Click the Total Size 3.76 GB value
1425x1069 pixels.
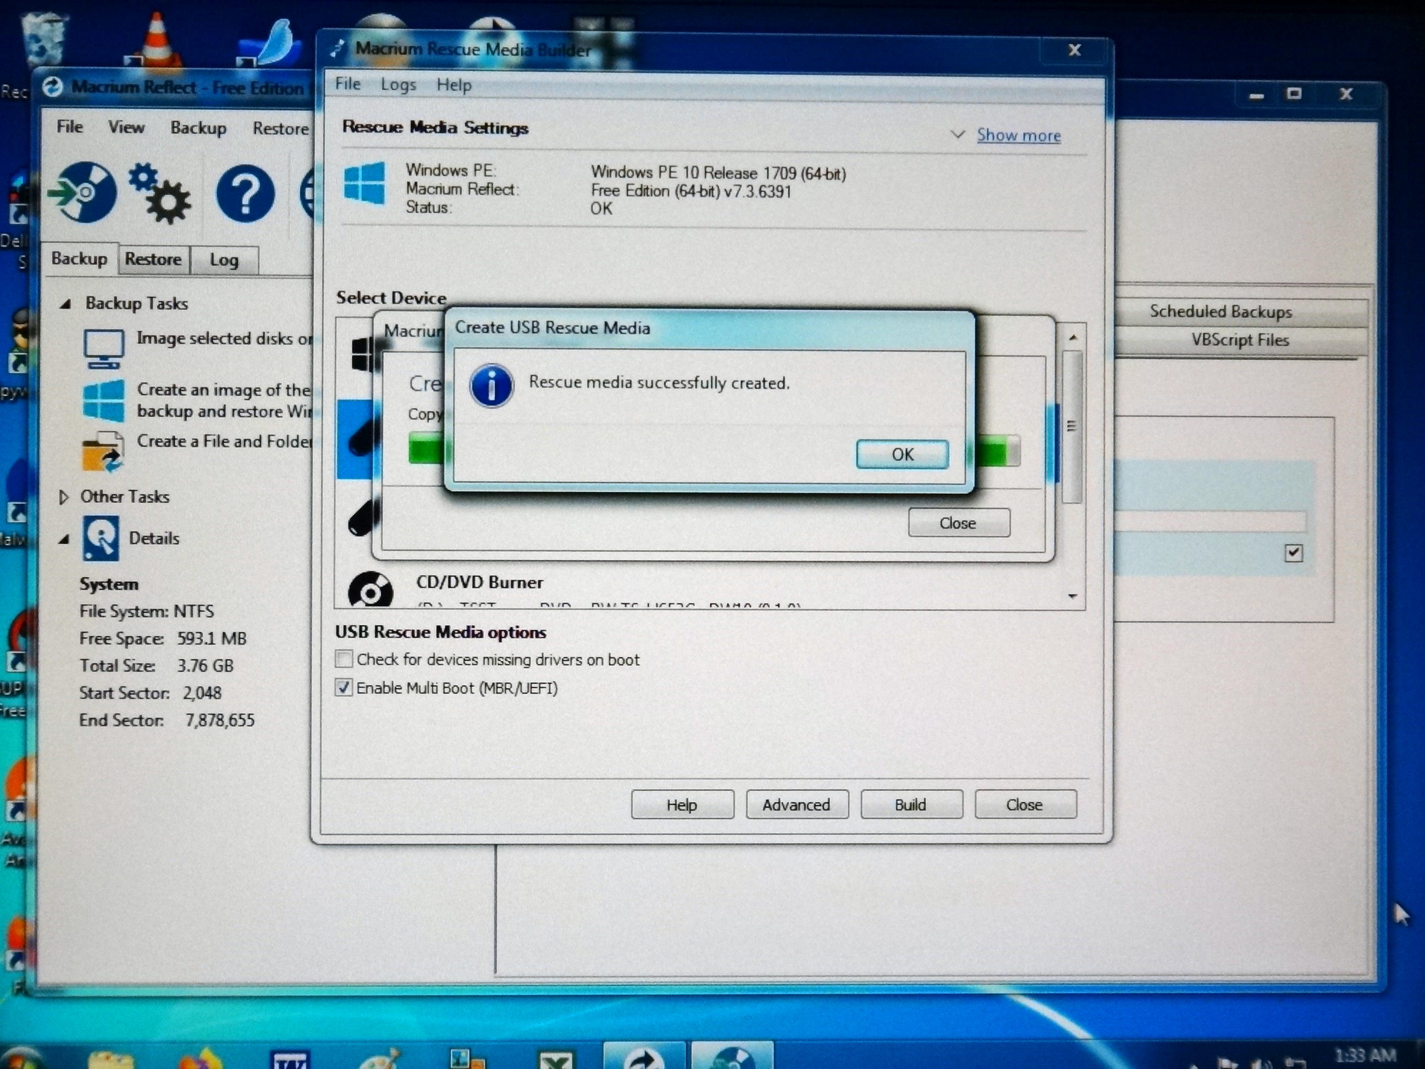click(x=206, y=665)
